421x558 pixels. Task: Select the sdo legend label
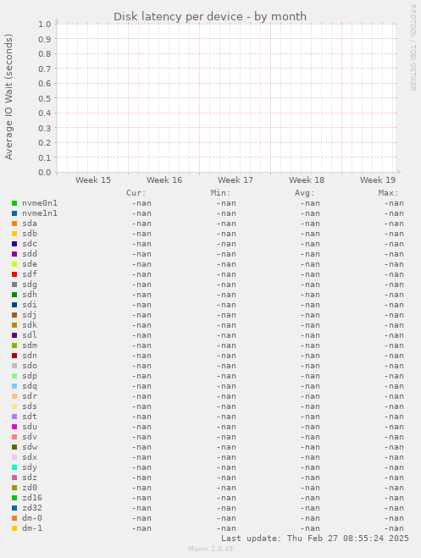(x=30, y=366)
